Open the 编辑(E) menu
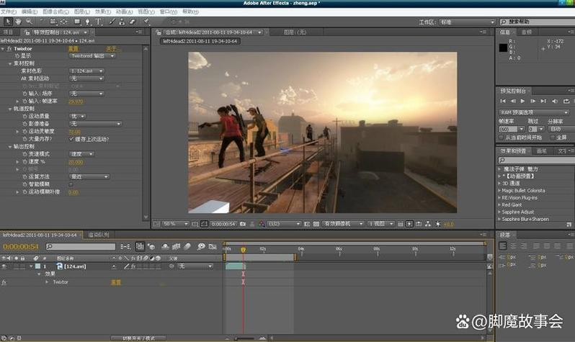 coord(29,12)
